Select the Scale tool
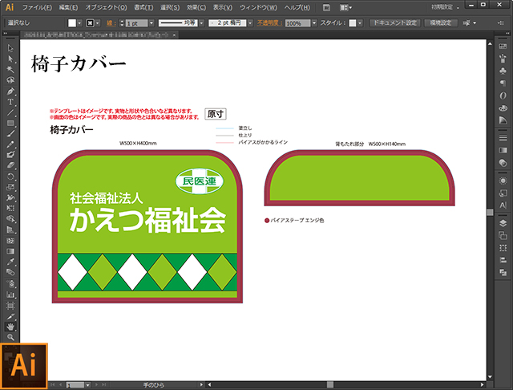The height and width of the screenshot is (390, 513). pyautogui.click(x=10, y=187)
